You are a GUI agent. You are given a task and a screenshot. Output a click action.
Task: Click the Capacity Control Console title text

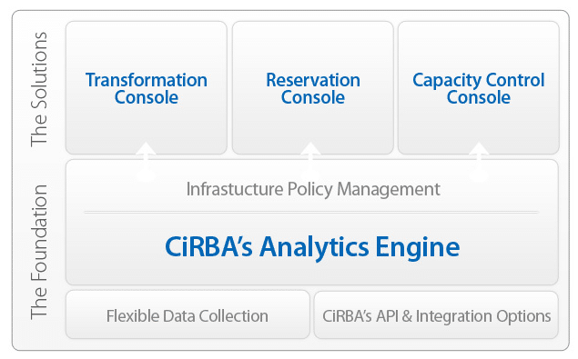(479, 89)
